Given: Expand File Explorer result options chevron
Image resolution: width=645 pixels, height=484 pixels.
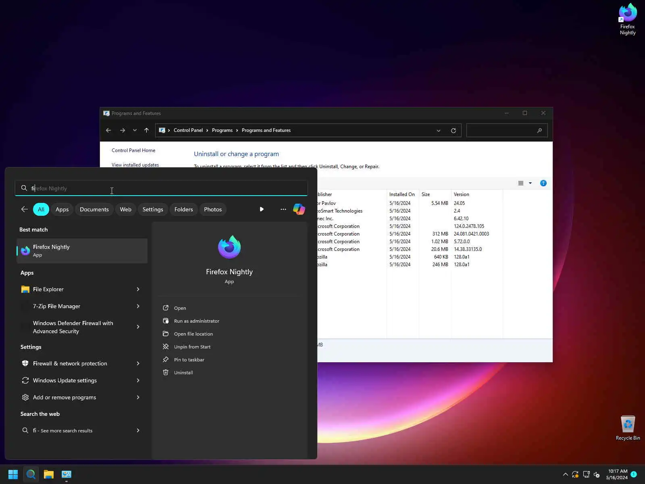Looking at the screenshot, I should click(x=138, y=289).
